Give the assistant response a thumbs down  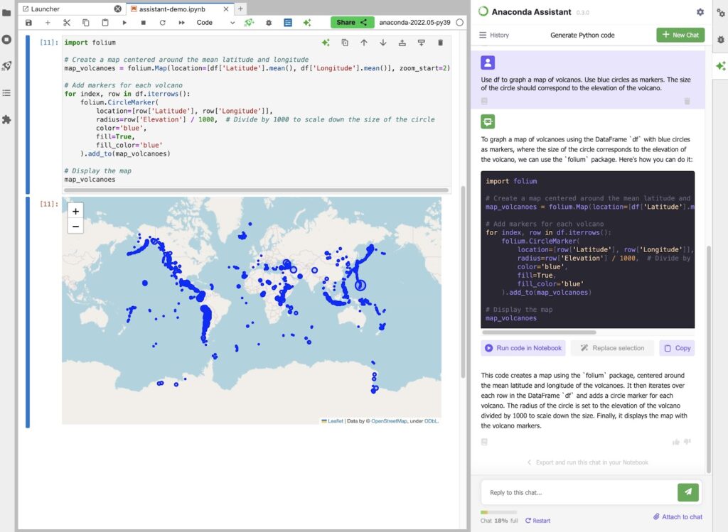coord(687,442)
